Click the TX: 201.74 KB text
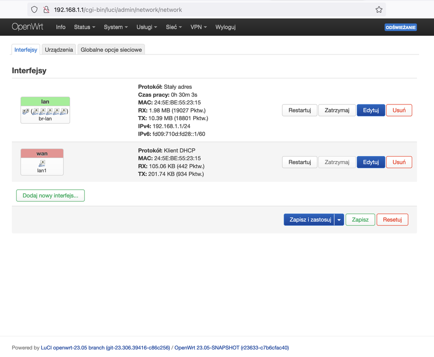 [x=171, y=174]
